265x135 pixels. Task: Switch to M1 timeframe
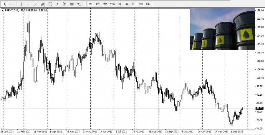(91, 4)
